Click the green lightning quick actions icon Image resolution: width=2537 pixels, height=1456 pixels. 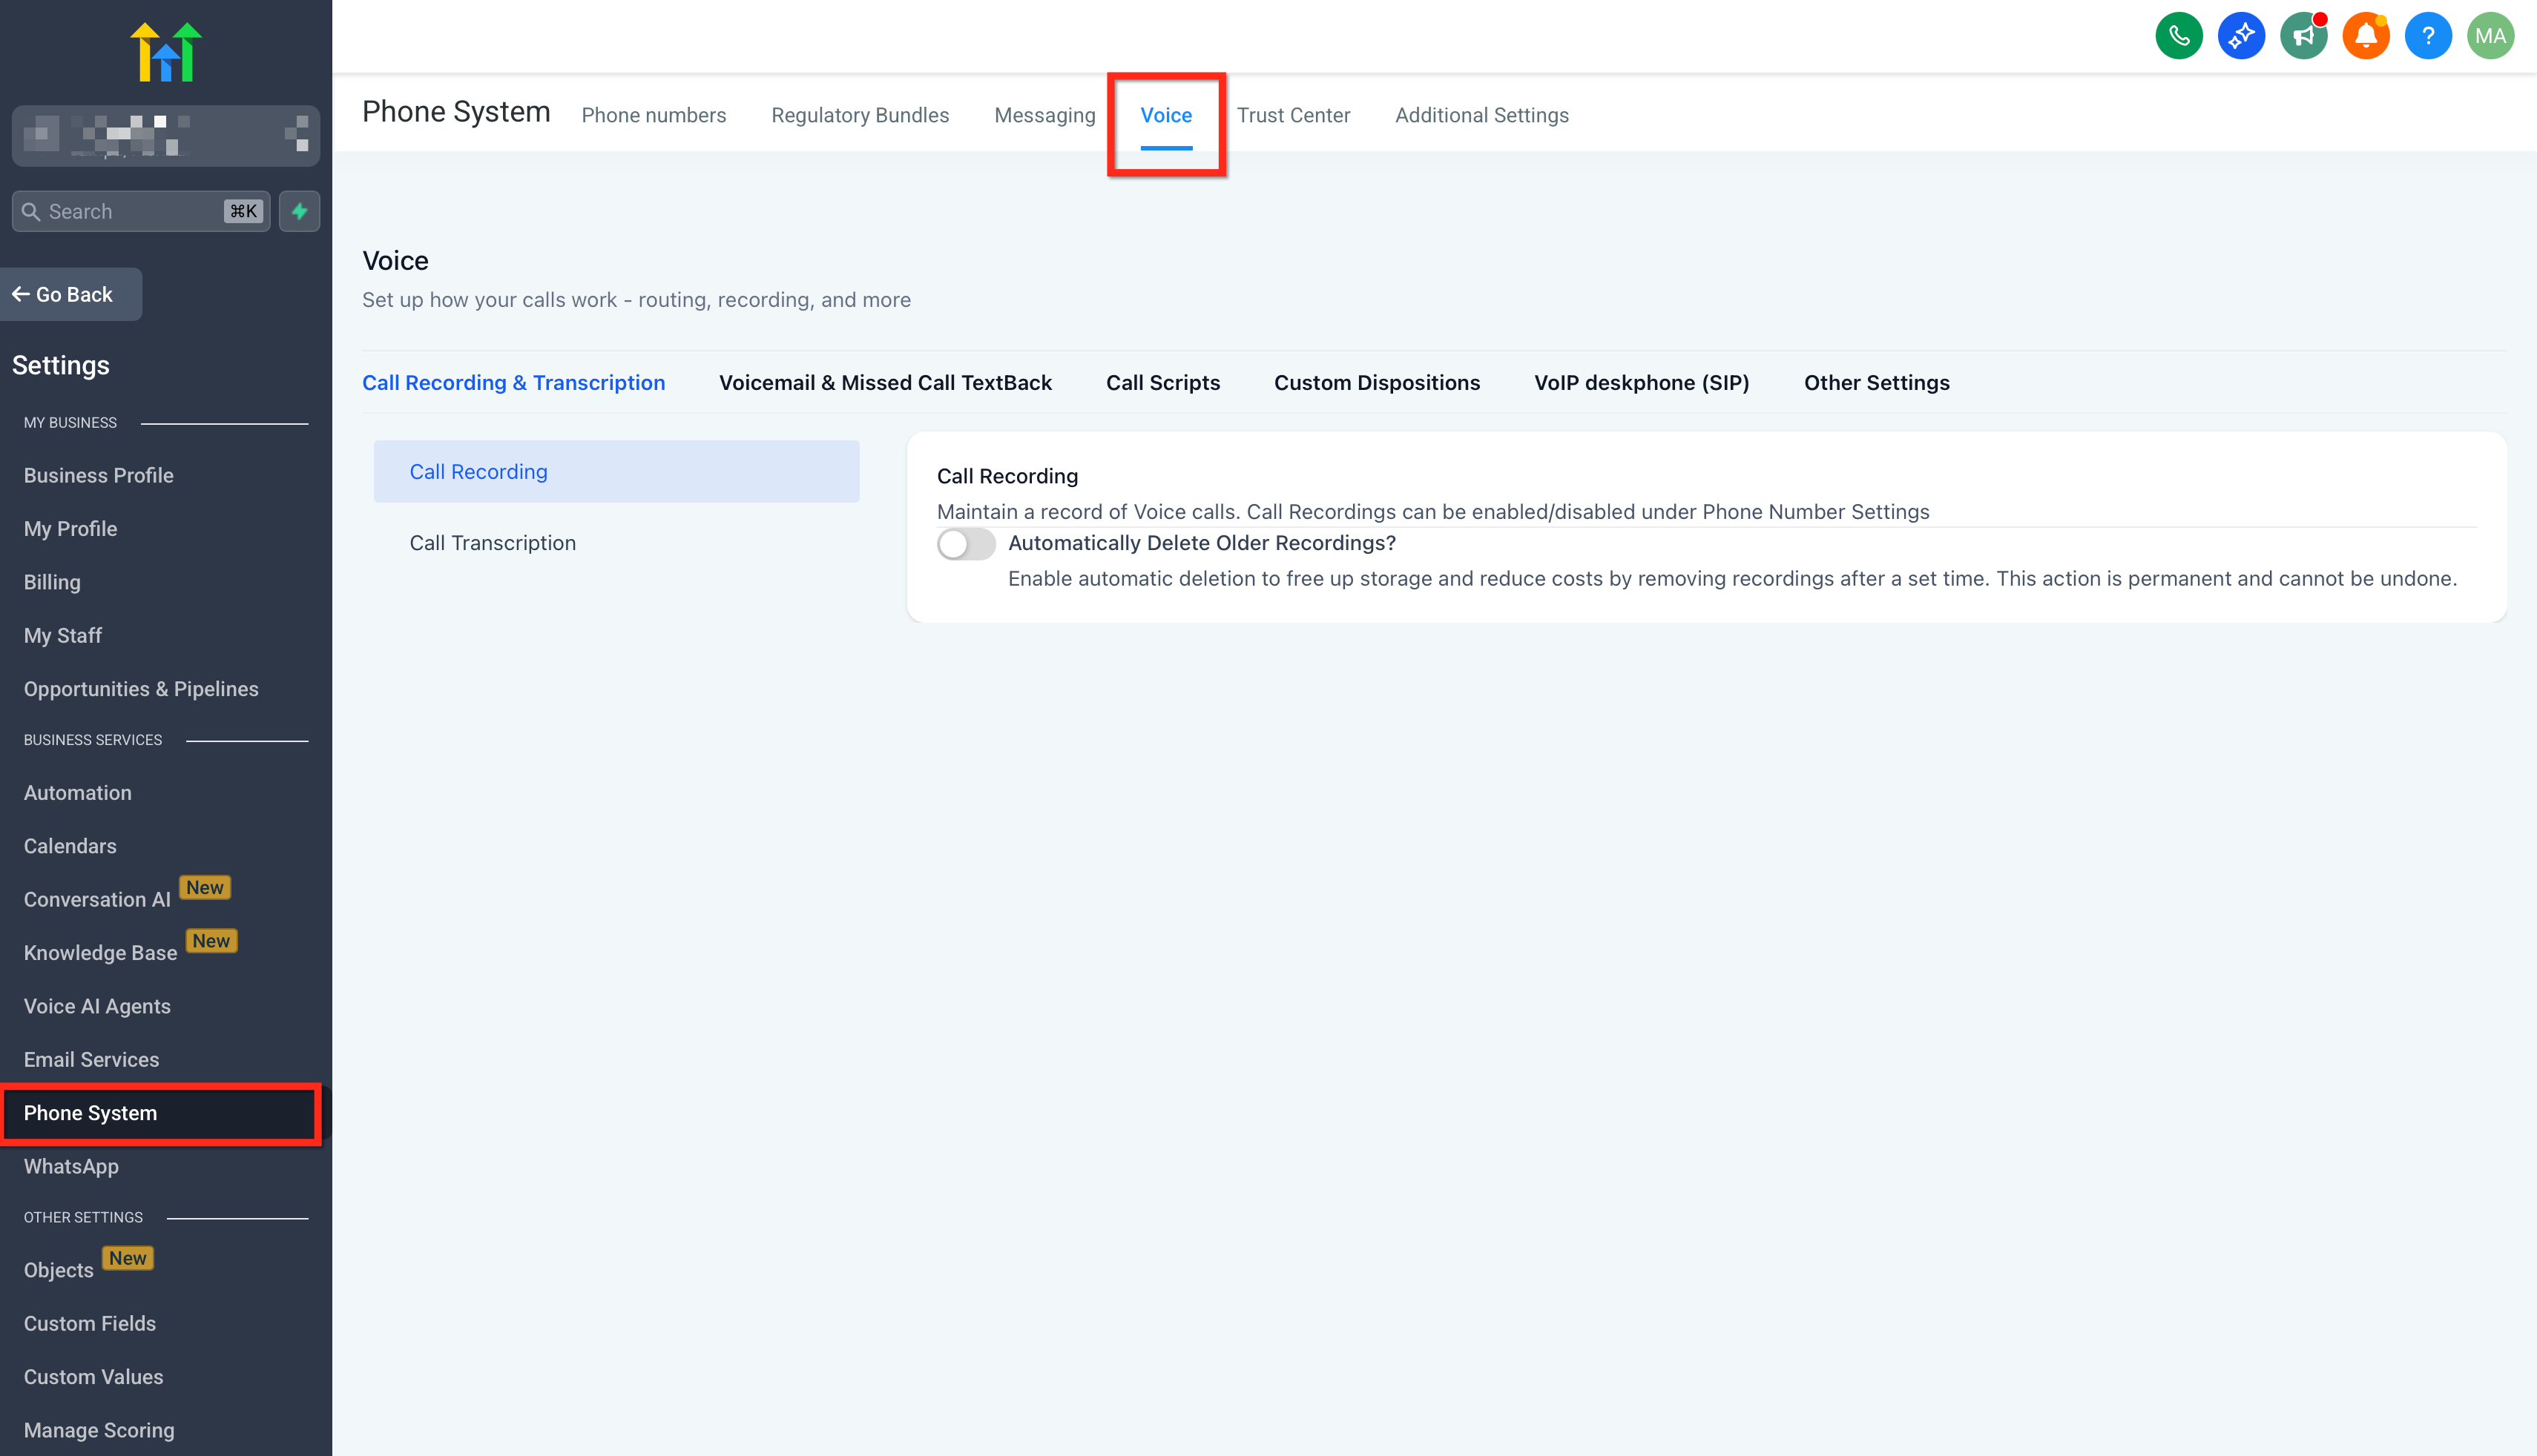(x=299, y=211)
